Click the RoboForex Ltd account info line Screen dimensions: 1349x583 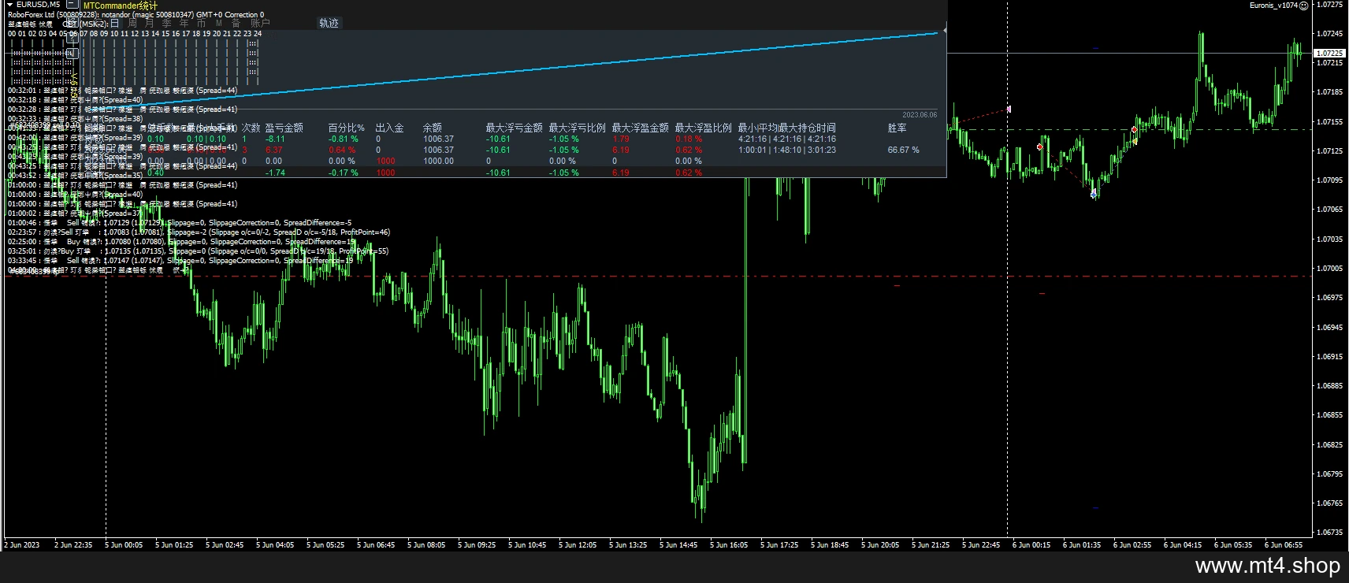[136, 15]
